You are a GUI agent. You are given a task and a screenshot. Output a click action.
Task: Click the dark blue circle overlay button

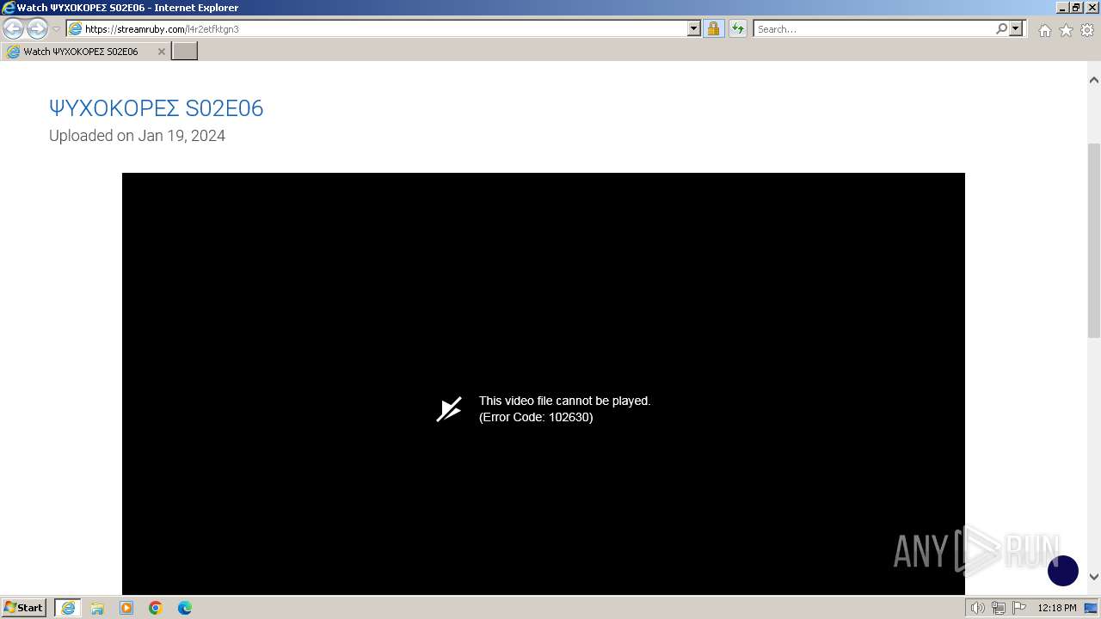[x=1063, y=571]
